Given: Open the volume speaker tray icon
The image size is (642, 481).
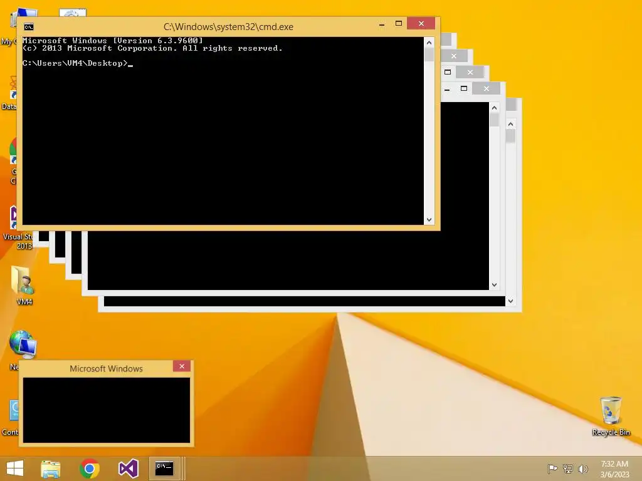Looking at the screenshot, I should (x=582, y=468).
